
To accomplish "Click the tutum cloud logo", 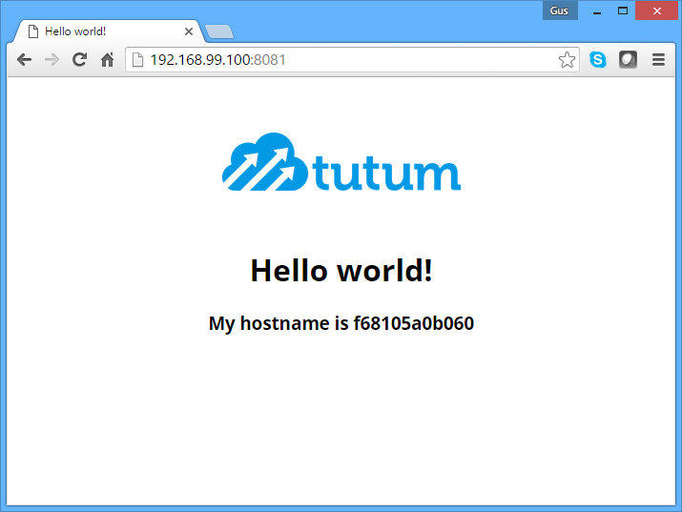I will (341, 164).
